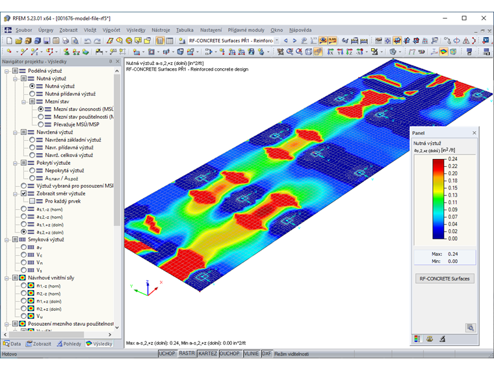The image size is (494, 370).
Task: Toggle show results eye icon
Action: [323, 41]
